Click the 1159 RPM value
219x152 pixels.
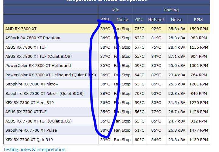199,140
